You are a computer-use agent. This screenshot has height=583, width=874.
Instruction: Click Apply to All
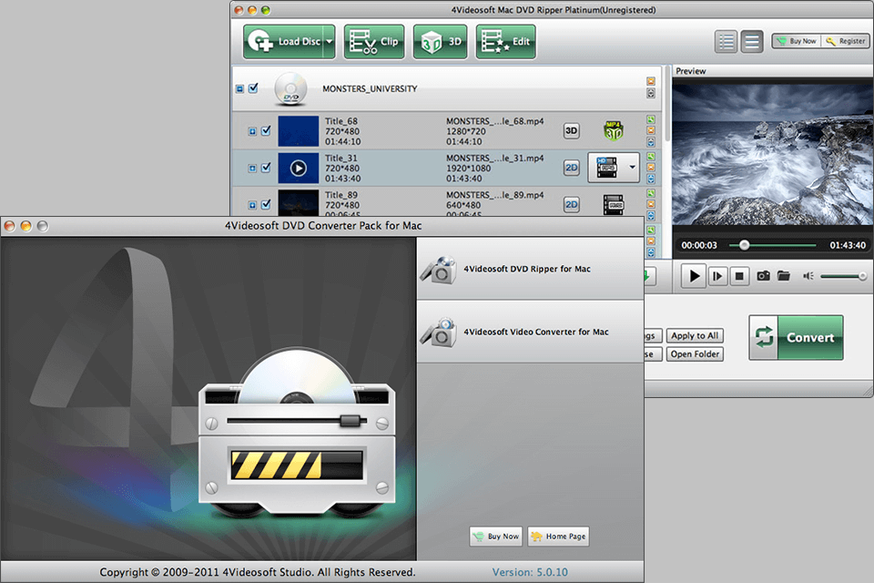click(694, 335)
